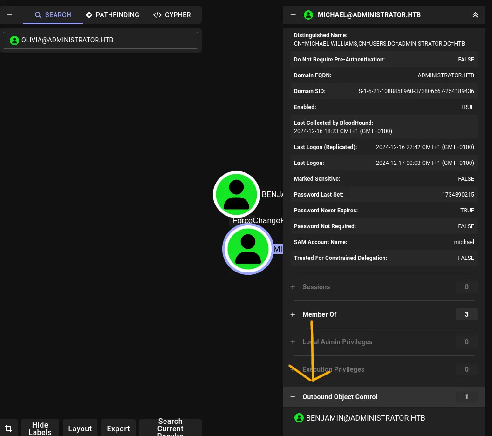Screen dimensions: 492x436
Task: Open the CYPHER tab
Action: click(172, 14)
